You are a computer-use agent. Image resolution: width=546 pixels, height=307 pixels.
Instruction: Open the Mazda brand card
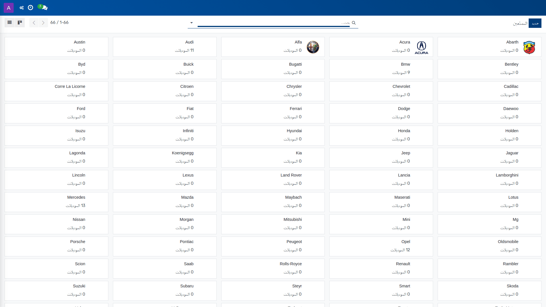tap(165, 202)
